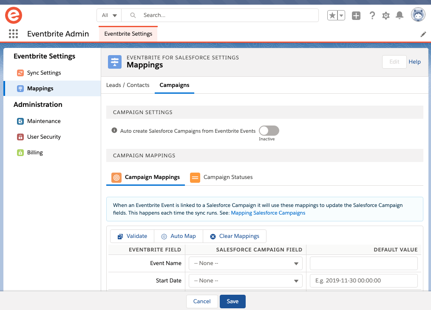Click the User Security lock icon
The width and height of the screenshot is (431, 310).
(20, 137)
